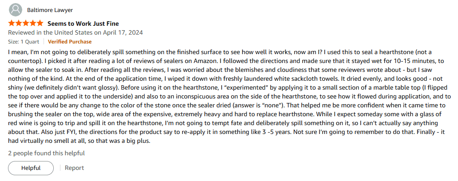The height and width of the screenshot is (181, 458).
Task: Open review titled "Seems to Work Just Fine"
Action: [x=83, y=24]
